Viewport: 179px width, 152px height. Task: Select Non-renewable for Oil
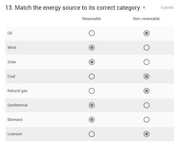[146, 33]
